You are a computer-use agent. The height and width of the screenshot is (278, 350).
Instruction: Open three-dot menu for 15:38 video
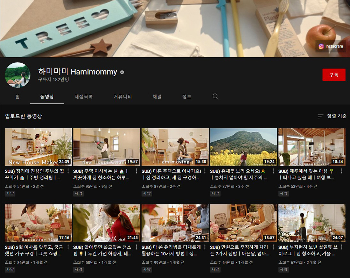click(x=205, y=172)
